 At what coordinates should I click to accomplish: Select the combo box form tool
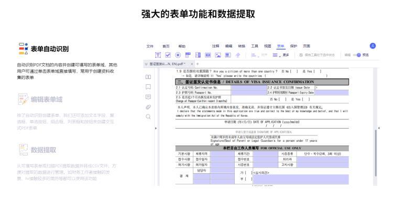point(188,55)
